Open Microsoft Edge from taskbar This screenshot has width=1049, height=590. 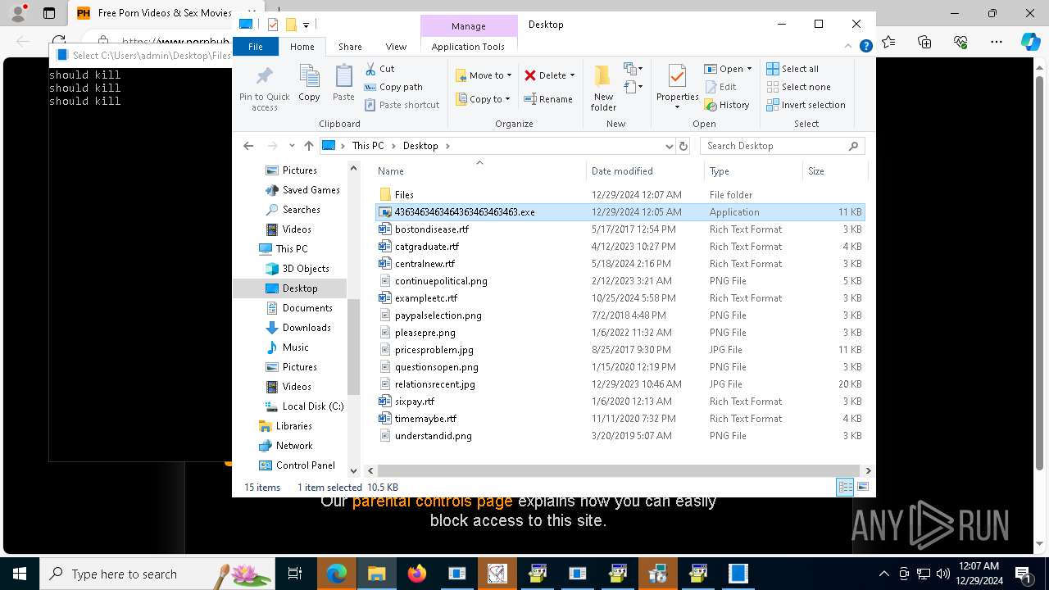[337, 574]
